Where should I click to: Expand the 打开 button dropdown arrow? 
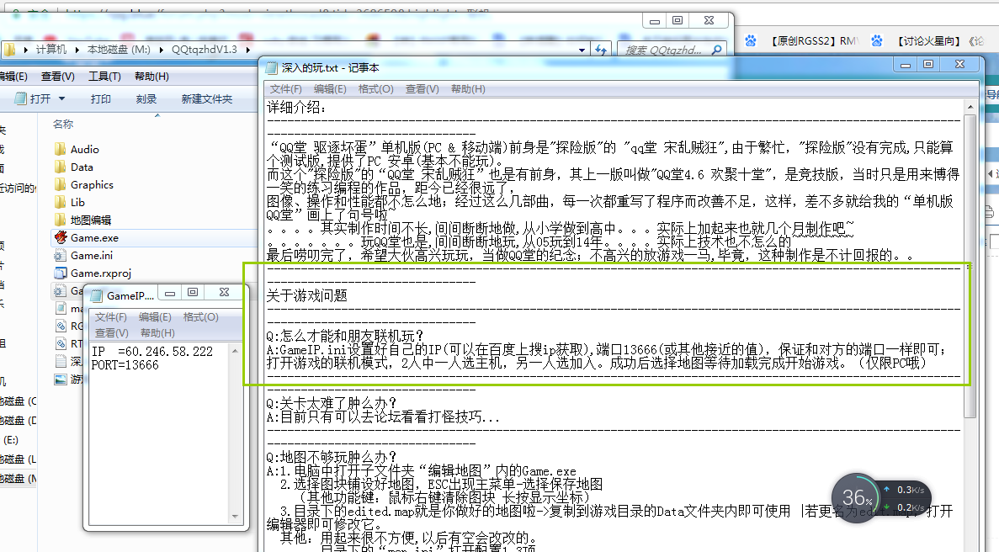61,98
